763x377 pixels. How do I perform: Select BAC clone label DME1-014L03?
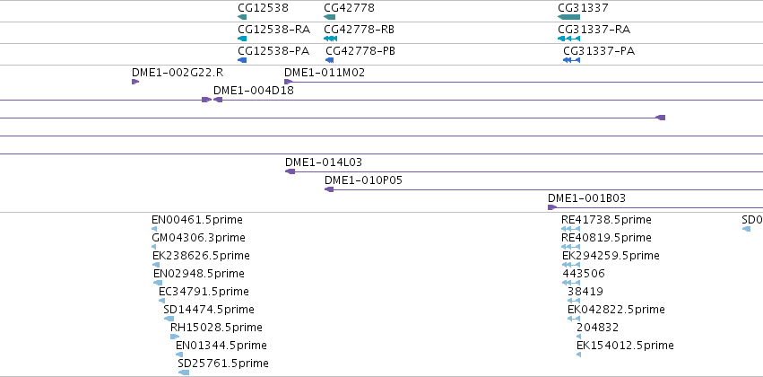pos(324,162)
